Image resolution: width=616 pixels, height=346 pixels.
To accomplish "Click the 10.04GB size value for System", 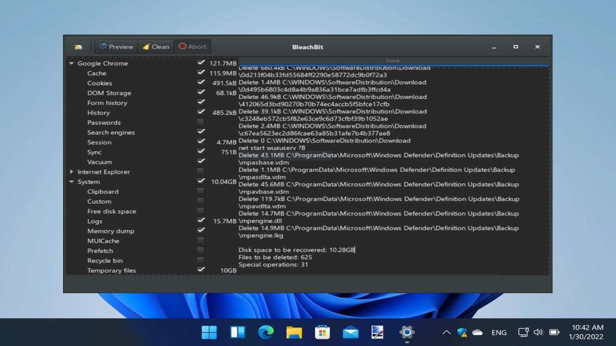I will coord(224,182).
